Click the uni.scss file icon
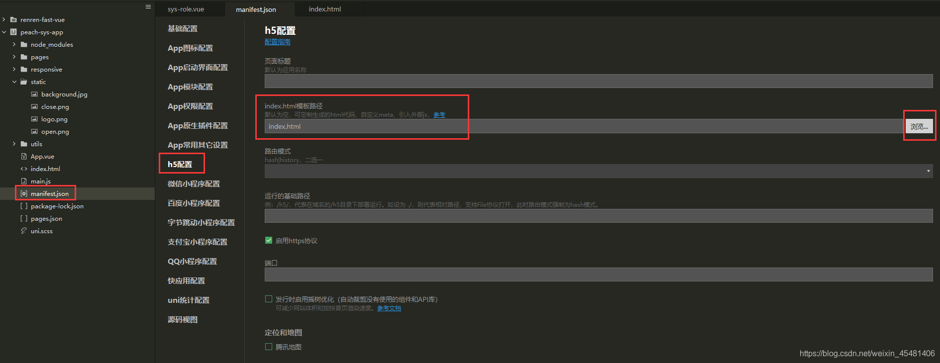 (24, 231)
